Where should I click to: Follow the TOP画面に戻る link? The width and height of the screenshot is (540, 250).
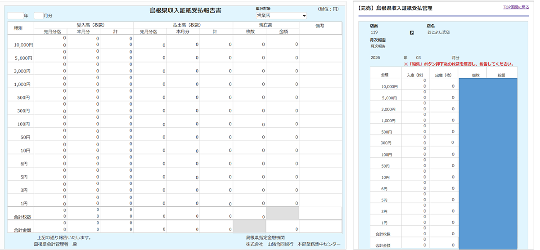click(x=516, y=7)
